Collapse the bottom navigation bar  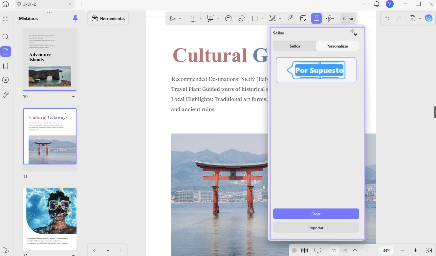pos(294,250)
